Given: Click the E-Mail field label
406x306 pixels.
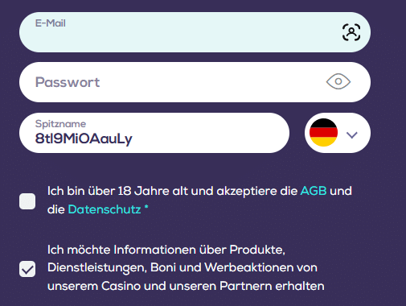Looking at the screenshot, I should (x=51, y=23).
